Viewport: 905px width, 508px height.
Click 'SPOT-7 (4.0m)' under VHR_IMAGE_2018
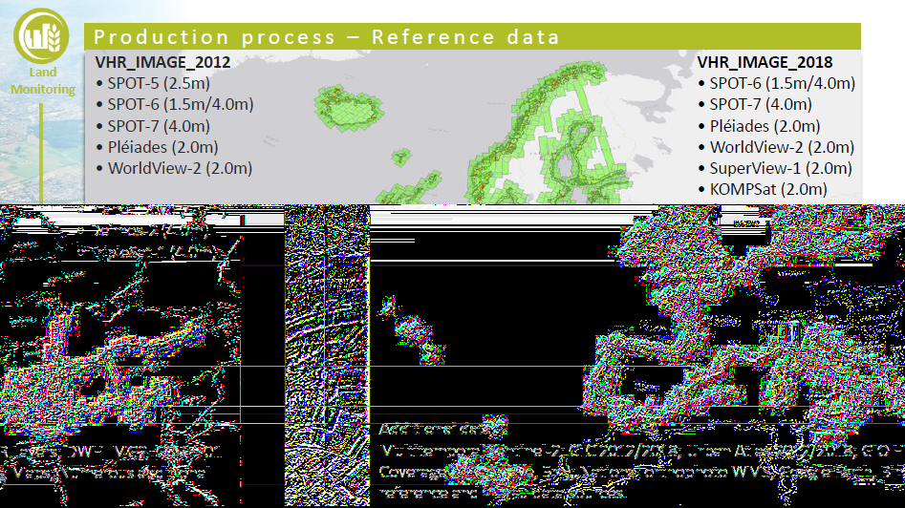tap(761, 104)
